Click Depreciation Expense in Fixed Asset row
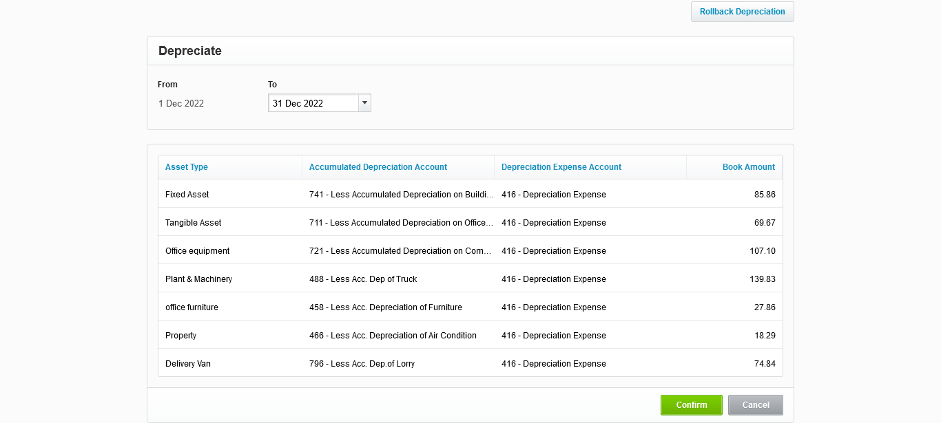 pos(554,195)
